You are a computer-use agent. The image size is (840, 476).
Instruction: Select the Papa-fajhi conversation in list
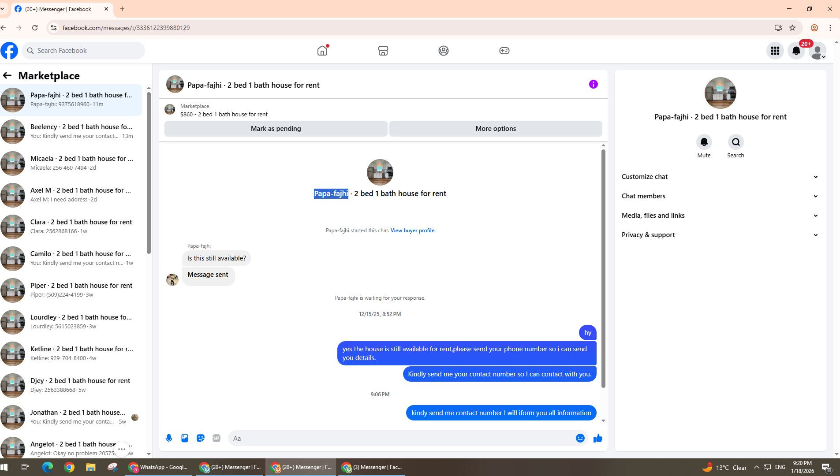[x=71, y=100]
